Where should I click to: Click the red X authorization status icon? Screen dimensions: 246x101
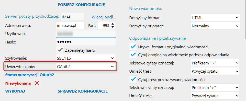click(37, 83)
